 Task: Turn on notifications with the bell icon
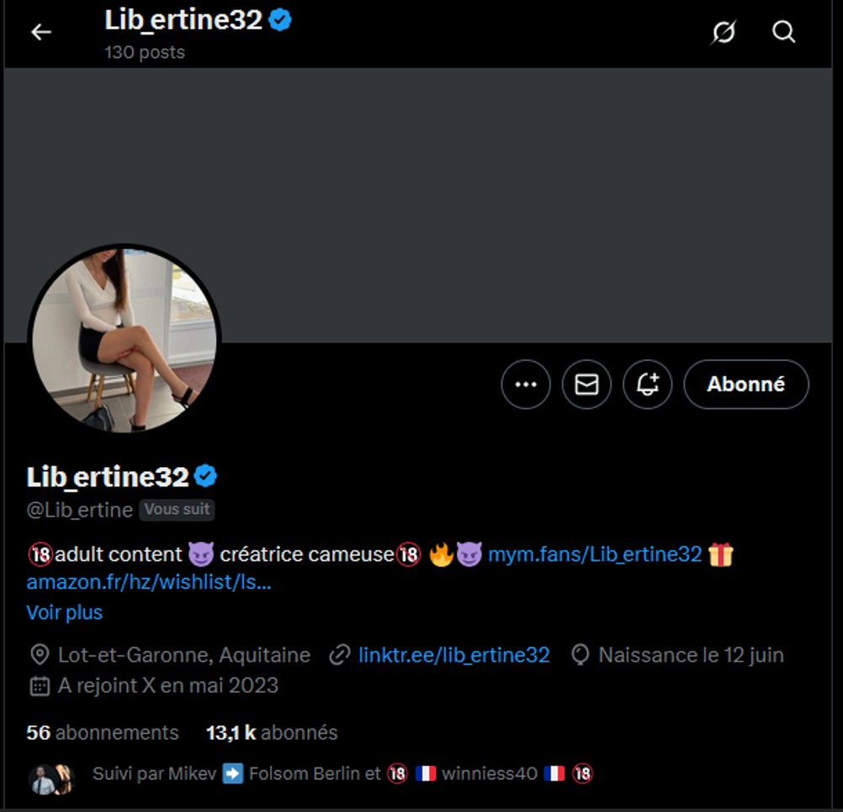pos(647,384)
